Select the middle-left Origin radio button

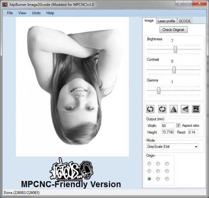coord(149,171)
